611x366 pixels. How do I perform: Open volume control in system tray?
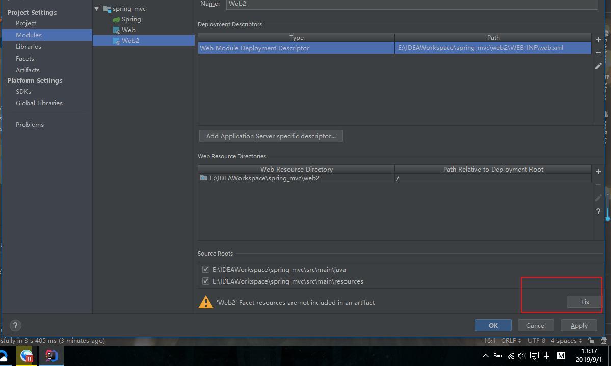(522, 356)
